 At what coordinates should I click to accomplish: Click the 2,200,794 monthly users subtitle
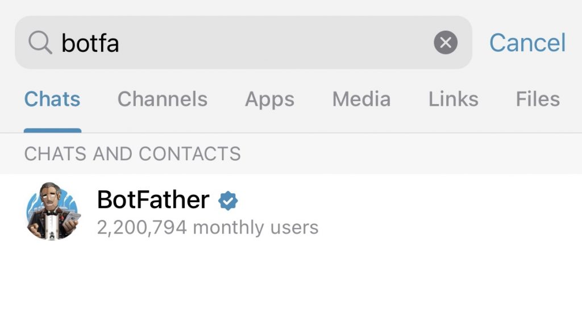(207, 227)
